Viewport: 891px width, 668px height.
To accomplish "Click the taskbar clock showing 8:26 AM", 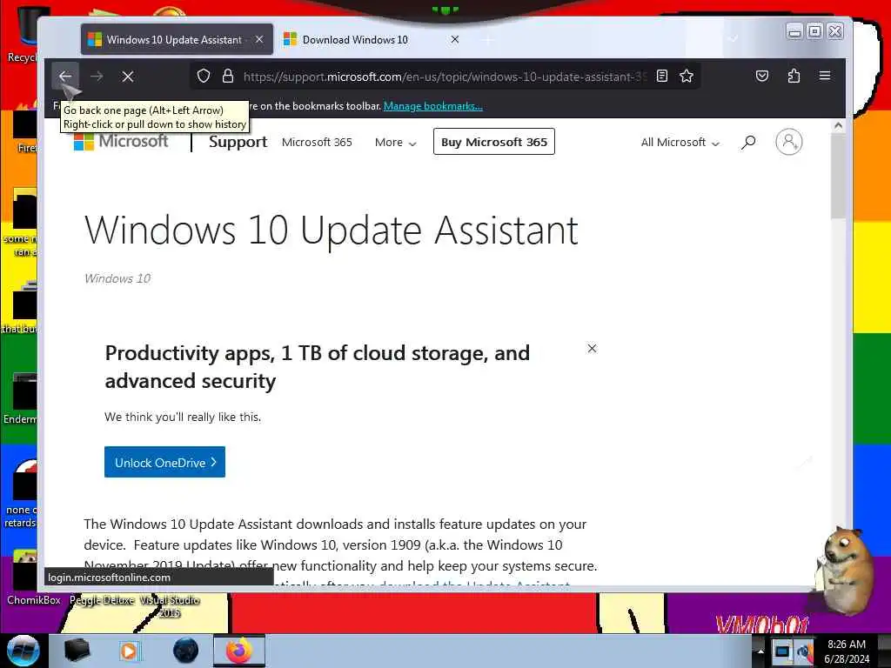I will pyautogui.click(x=847, y=651).
